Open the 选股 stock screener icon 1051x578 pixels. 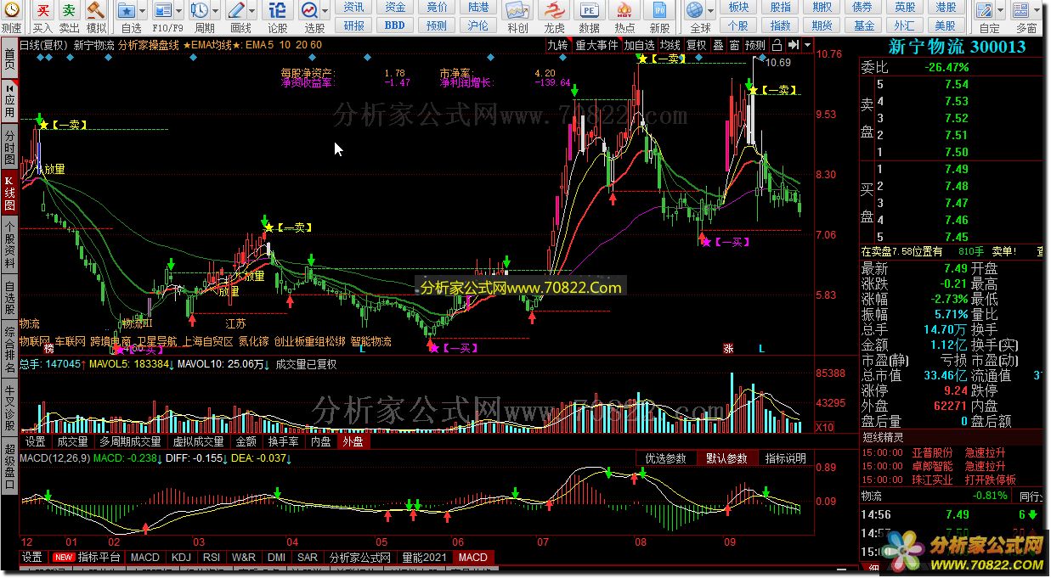(309, 11)
